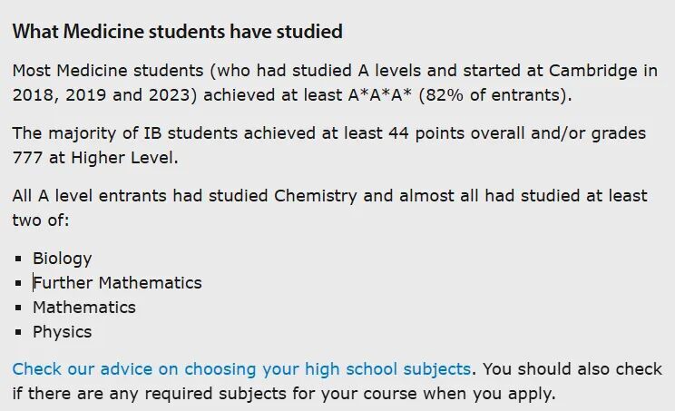Click the bullet marker beside Further Mathematics

[x=20, y=283]
